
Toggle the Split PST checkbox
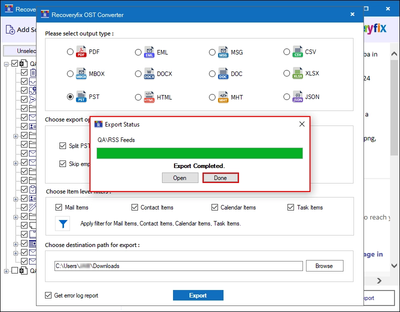62,145
